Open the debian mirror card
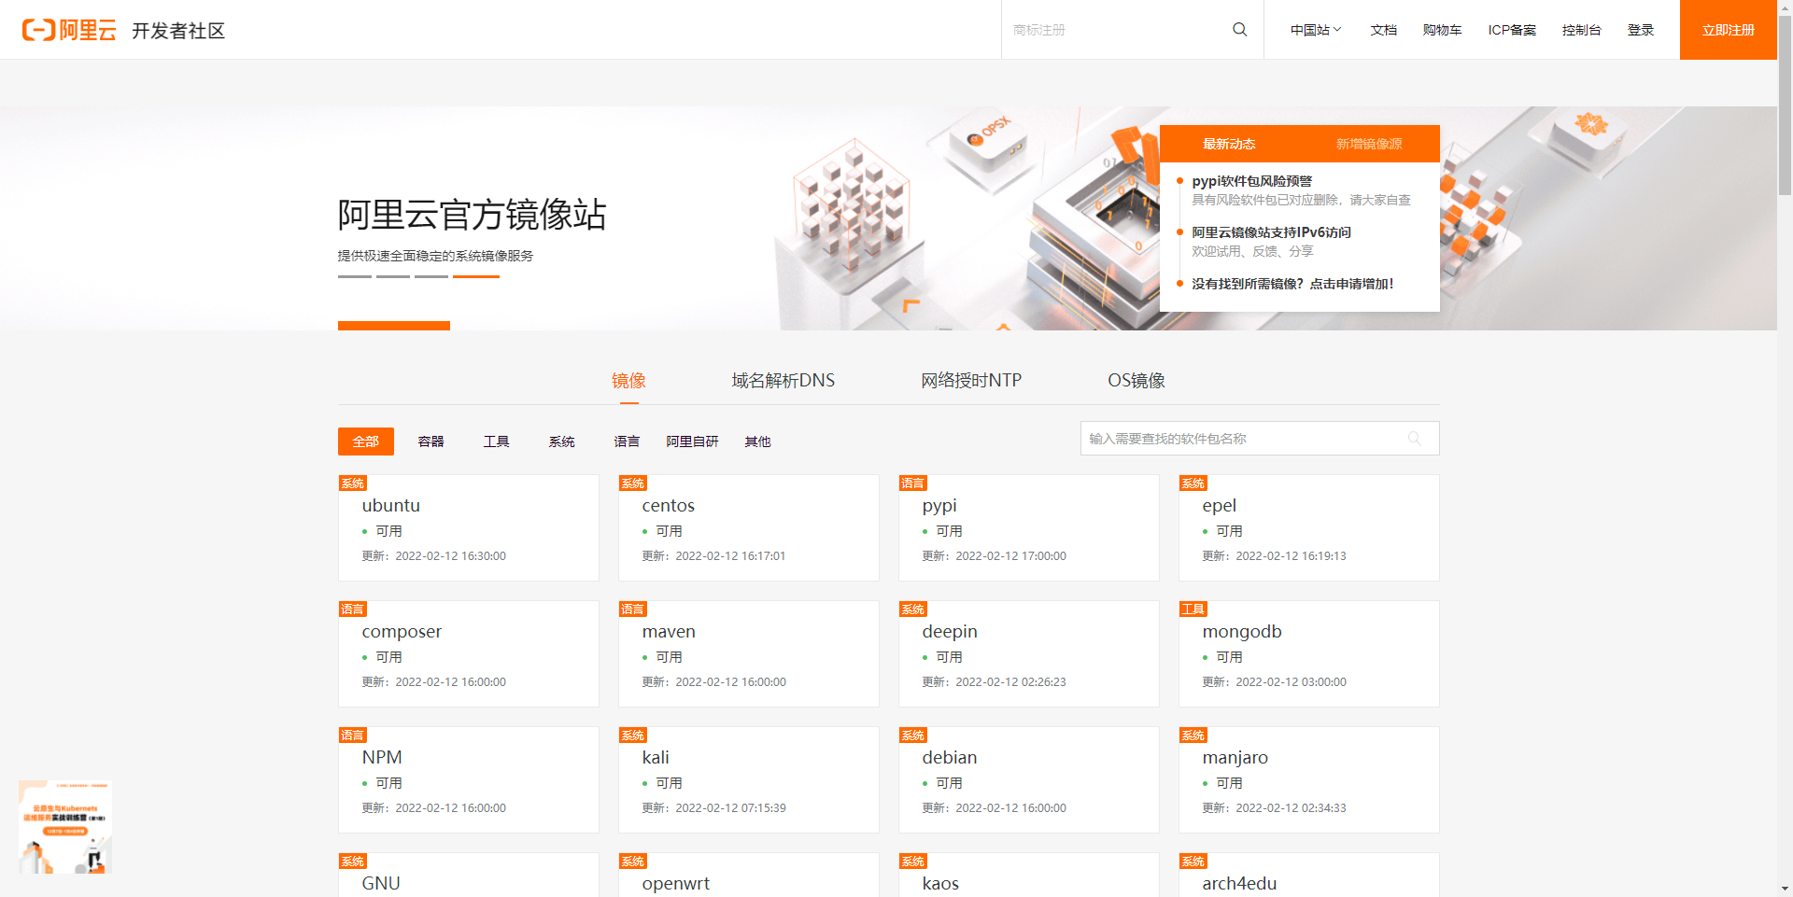The width and height of the screenshot is (1793, 897). [x=1029, y=779]
